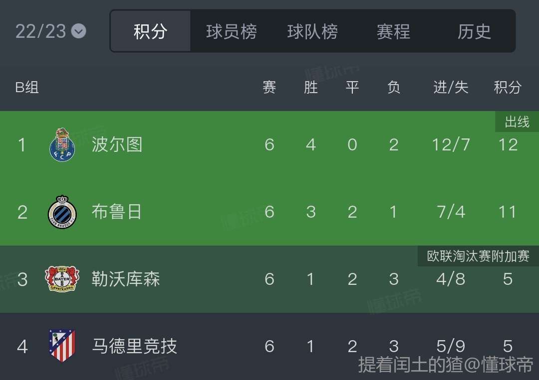Switch to the 赛程 tab
The image size is (539, 380).
[393, 31]
